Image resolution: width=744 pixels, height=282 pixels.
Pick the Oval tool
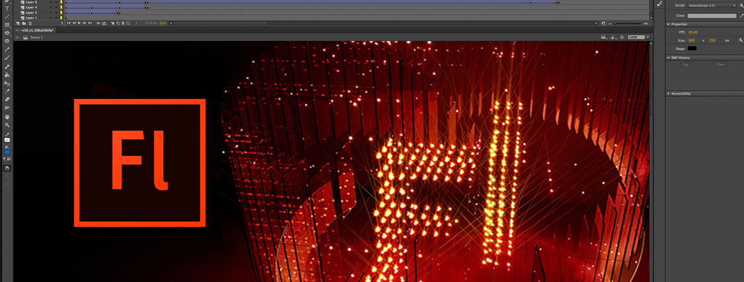pos(7,33)
